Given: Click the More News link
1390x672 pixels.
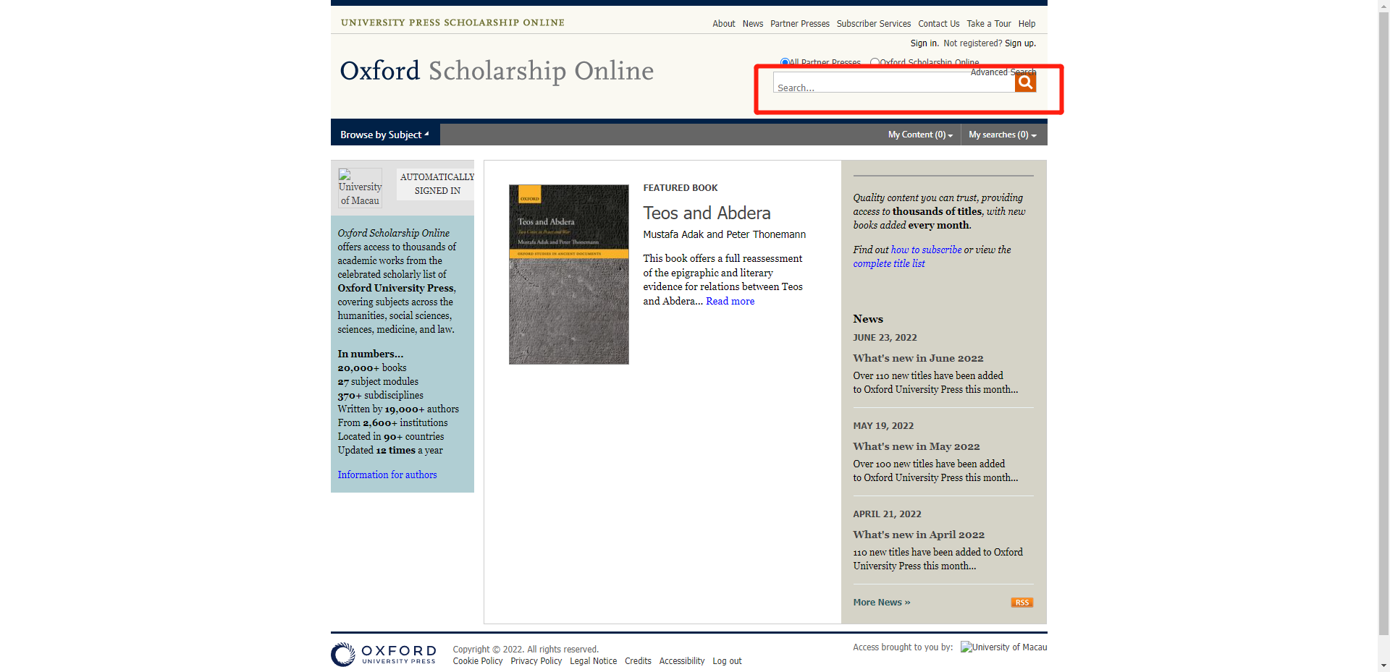Looking at the screenshot, I should 882,603.
